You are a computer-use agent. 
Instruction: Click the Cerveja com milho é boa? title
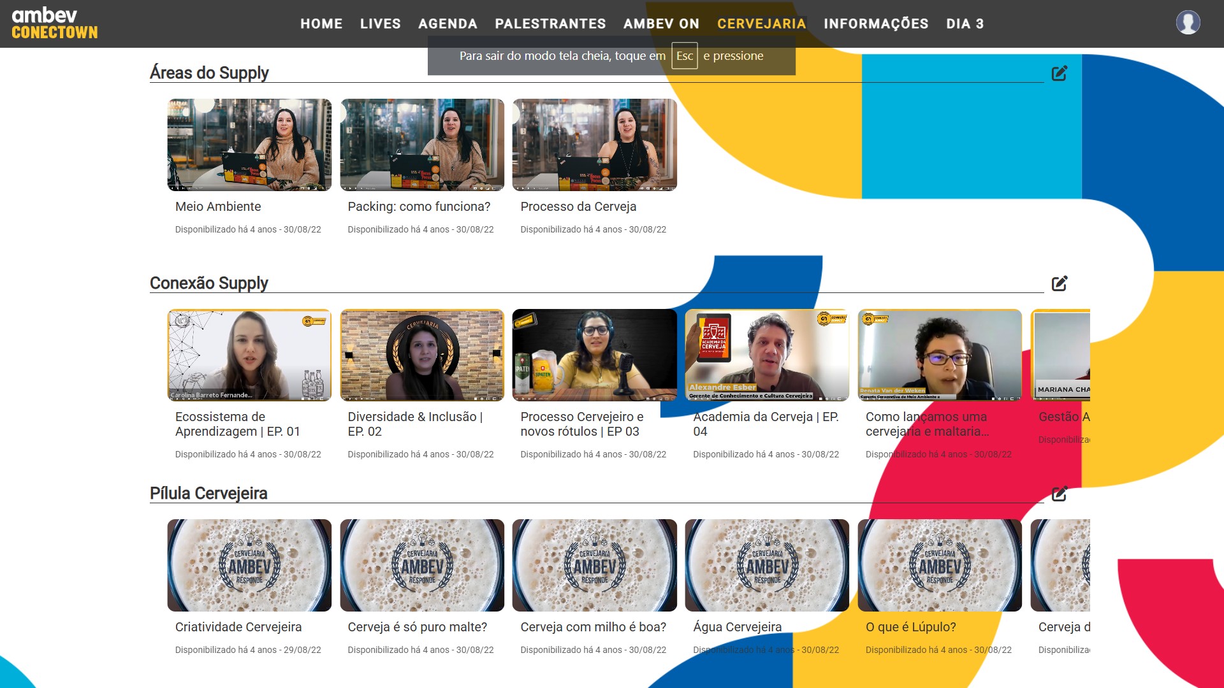(594, 627)
